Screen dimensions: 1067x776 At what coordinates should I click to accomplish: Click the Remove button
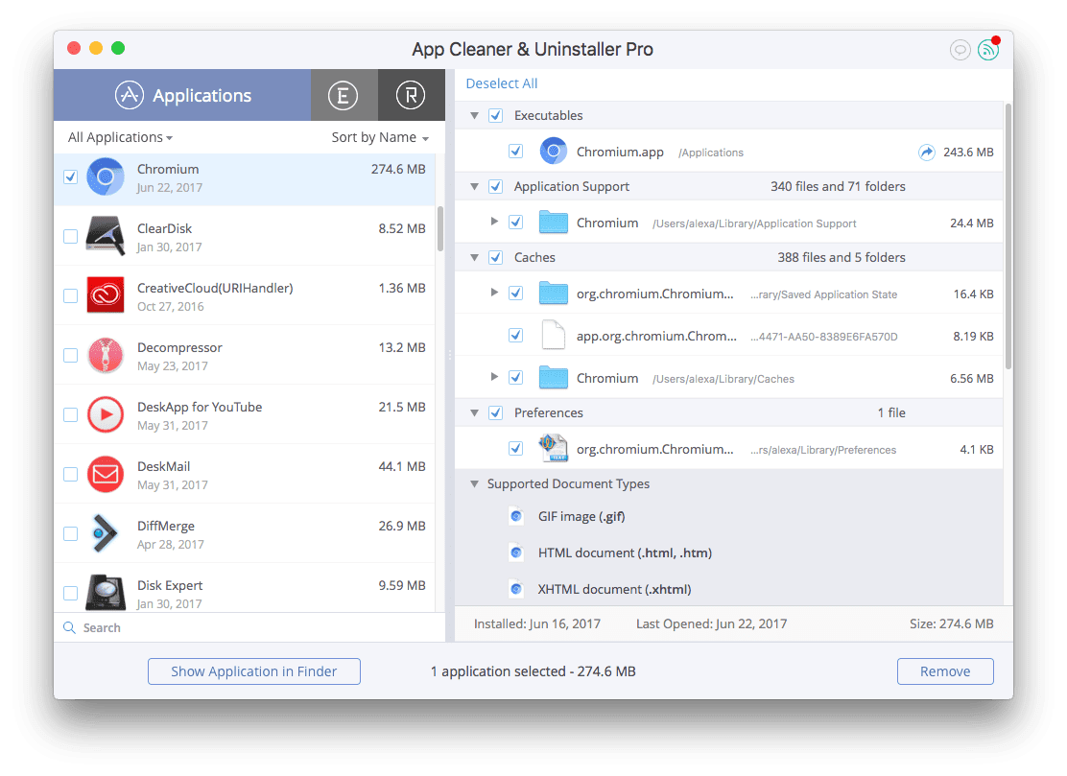945,671
